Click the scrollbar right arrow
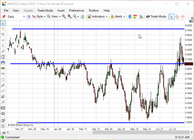Screen dimensions: 194x140 click(192, 132)
